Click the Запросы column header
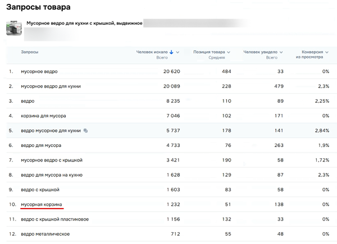Viewport: 337px width, 244px height. tap(30, 52)
